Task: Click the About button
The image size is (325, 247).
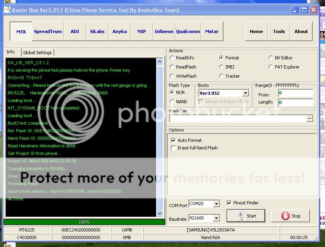Action: [301, 31]
